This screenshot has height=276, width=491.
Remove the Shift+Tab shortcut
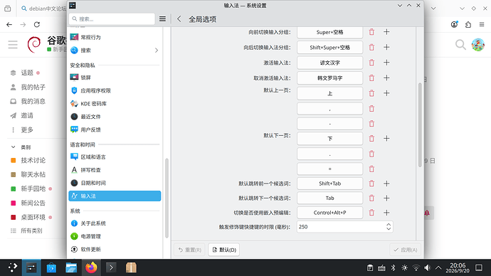point(371,184)
